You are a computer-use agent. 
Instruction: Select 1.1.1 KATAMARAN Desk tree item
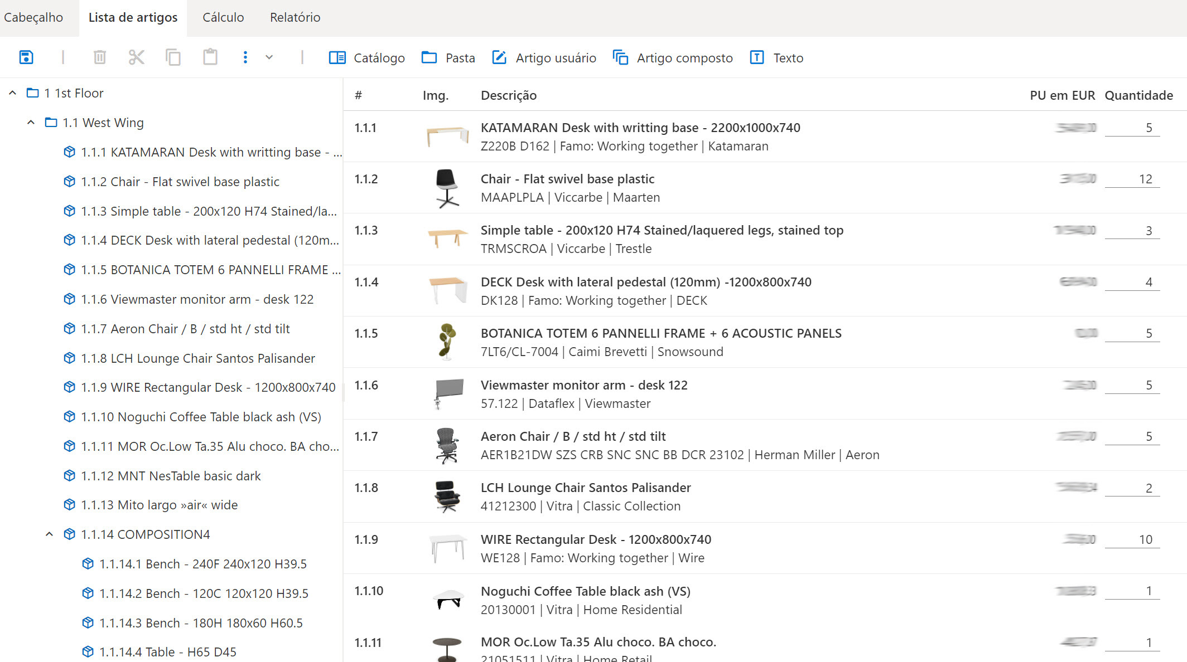211,152
